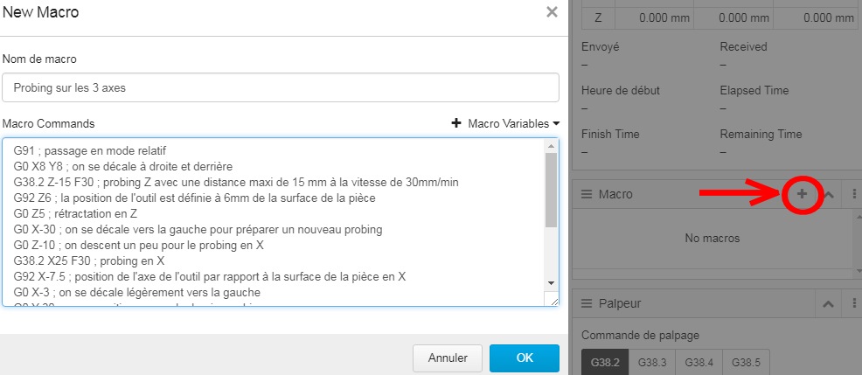Viewport: 862px width, 375px height.
Task: Select G38.3 probe command
Action: [x=652, y=363]
